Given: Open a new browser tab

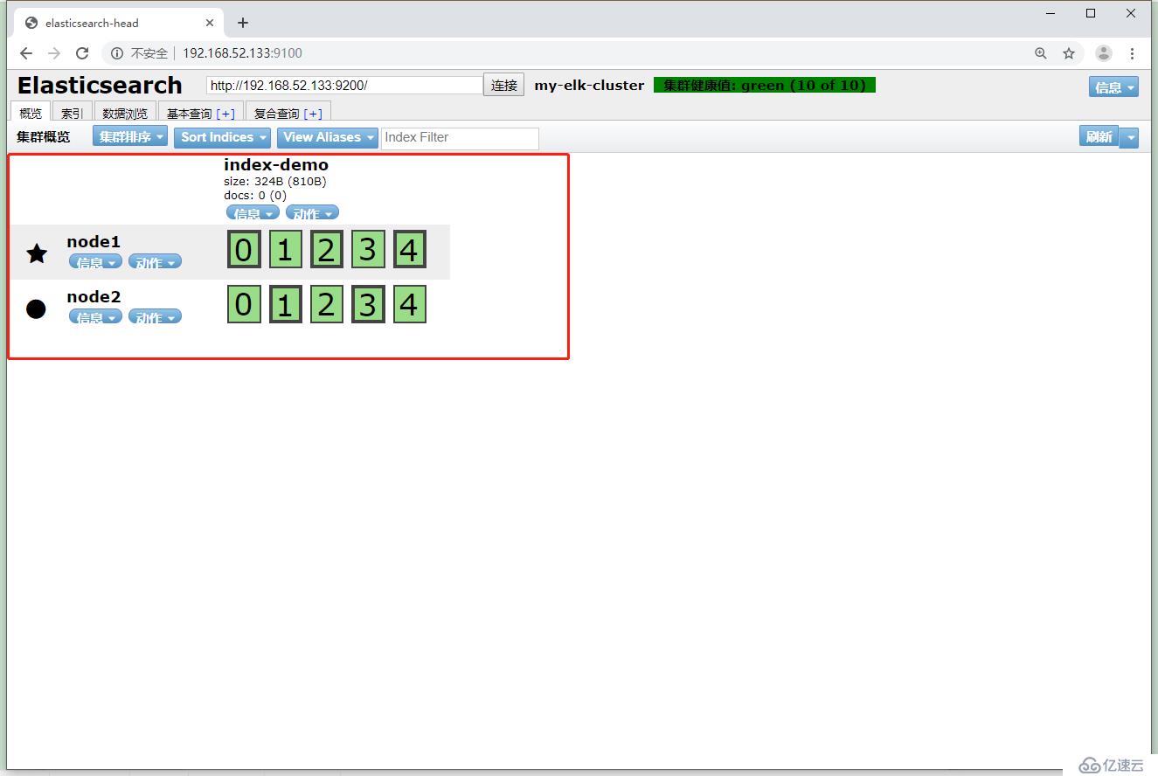Looking at the screenshot, I should 243,23.
